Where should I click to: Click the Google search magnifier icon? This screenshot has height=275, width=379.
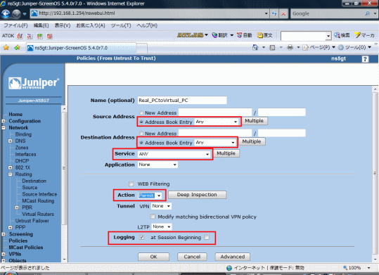click(x=367, y=13)
